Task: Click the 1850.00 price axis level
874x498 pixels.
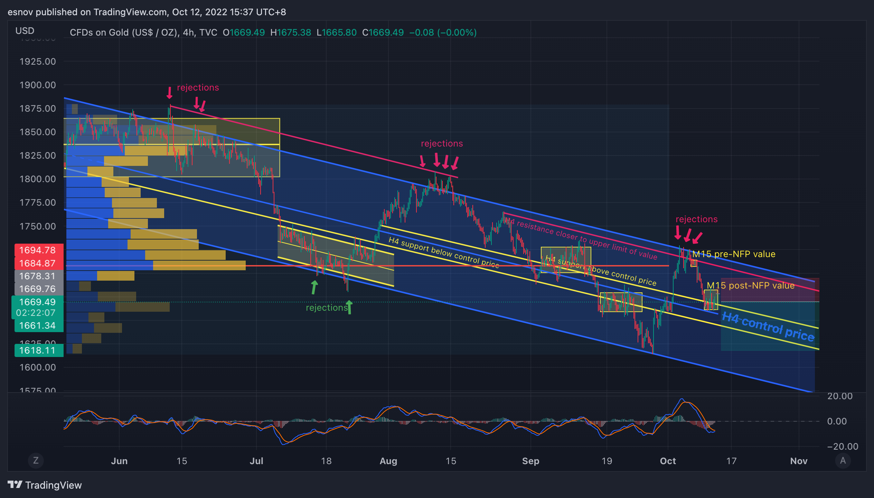Action: point(38,132)
